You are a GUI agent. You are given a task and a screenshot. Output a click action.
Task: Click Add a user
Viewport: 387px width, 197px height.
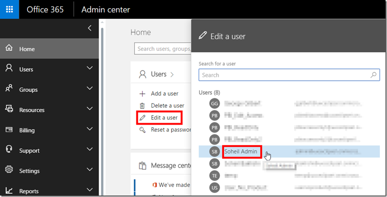click(x=164, y=94)
